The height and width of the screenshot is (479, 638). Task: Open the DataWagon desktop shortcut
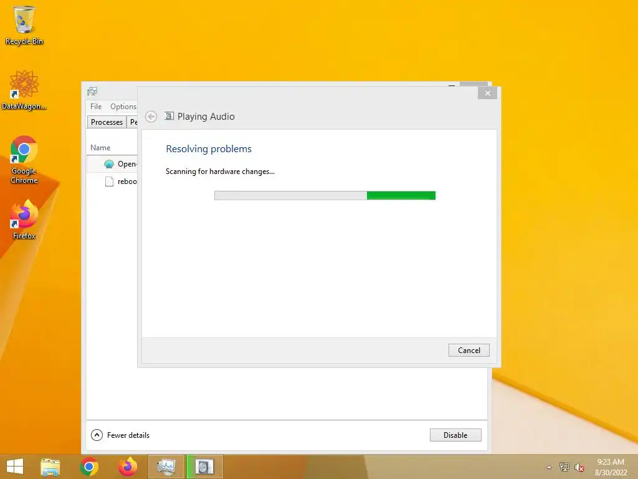[x=24, y=90]
